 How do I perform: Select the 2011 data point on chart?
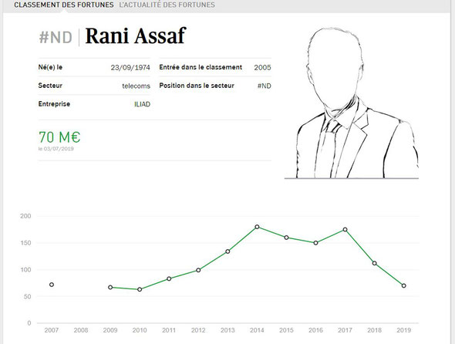click(169, 278)
